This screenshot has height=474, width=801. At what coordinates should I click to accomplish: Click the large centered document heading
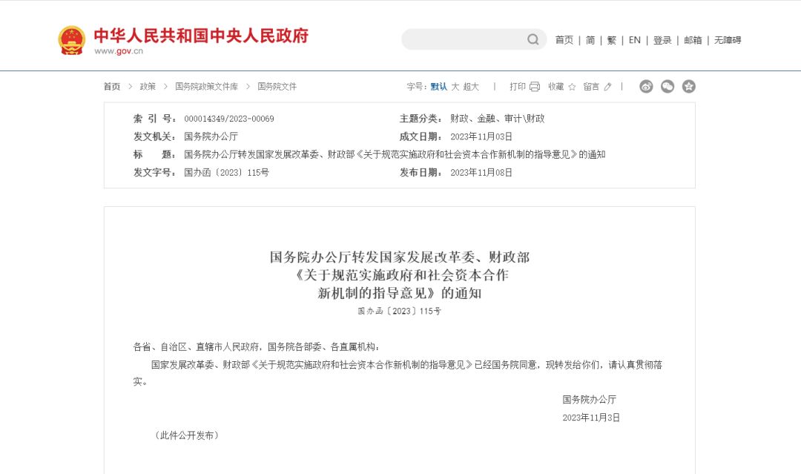(400, 274)
